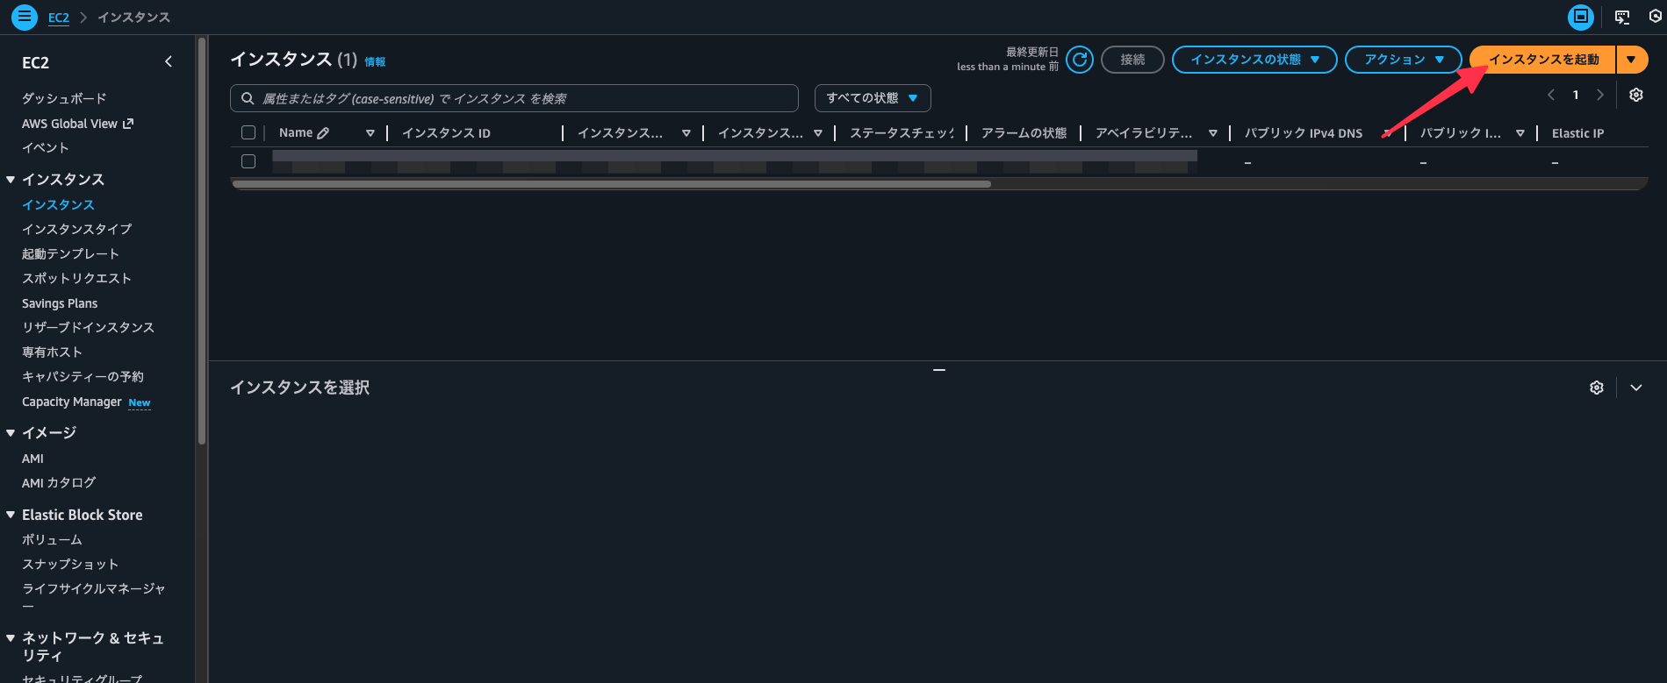Select the first instance row checkbox
The width and height of the screenshot is (1667, 683).
[x=248, y=161]
